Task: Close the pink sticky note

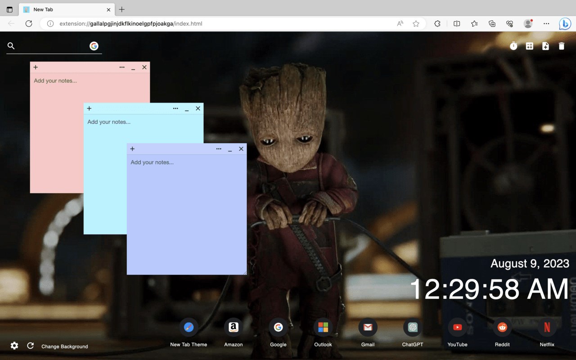Action: click(144, 67)
